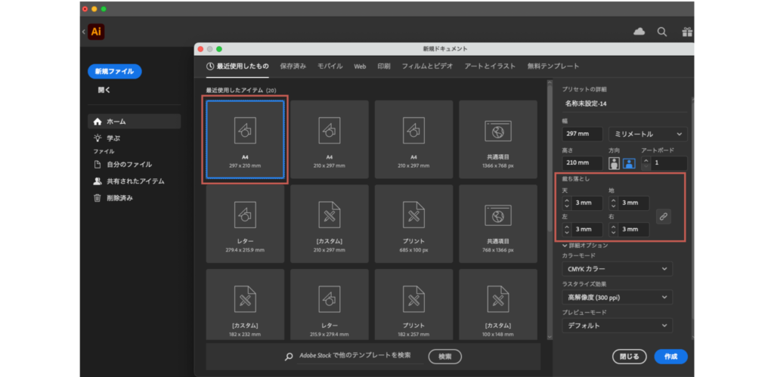Choose the プリント 182 x 257 mm preset

413,304
